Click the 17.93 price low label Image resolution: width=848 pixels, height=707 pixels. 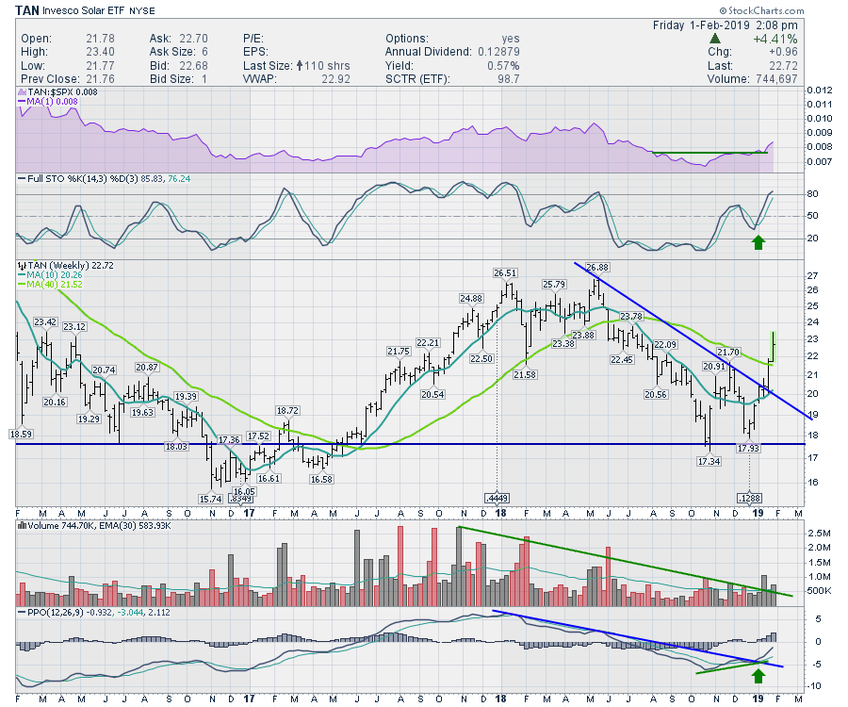point(748,448)
